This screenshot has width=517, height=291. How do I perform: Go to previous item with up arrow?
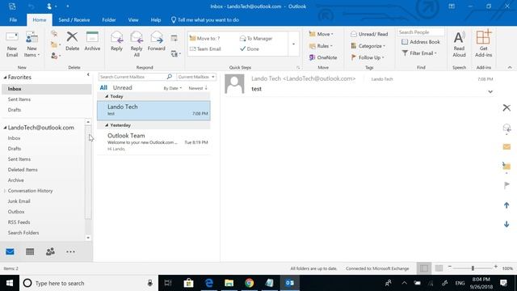pyautogui.click(x=506, y=205)
